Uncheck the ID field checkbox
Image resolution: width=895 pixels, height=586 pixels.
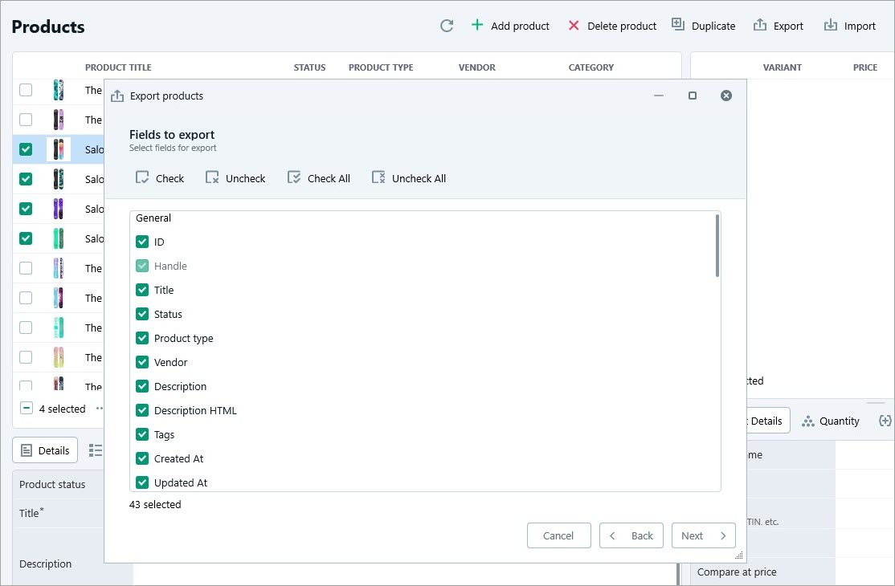click(142, 242)
